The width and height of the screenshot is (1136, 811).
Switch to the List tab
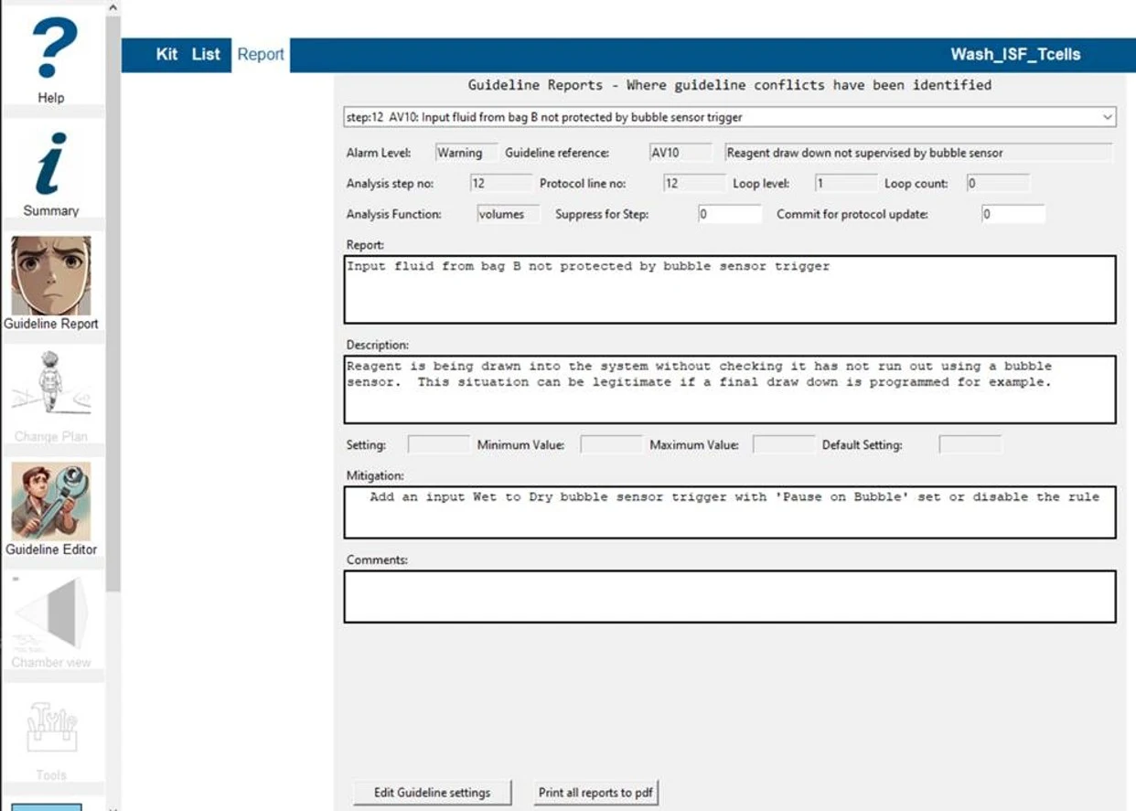pyautogui.click(x=206, y=54)
